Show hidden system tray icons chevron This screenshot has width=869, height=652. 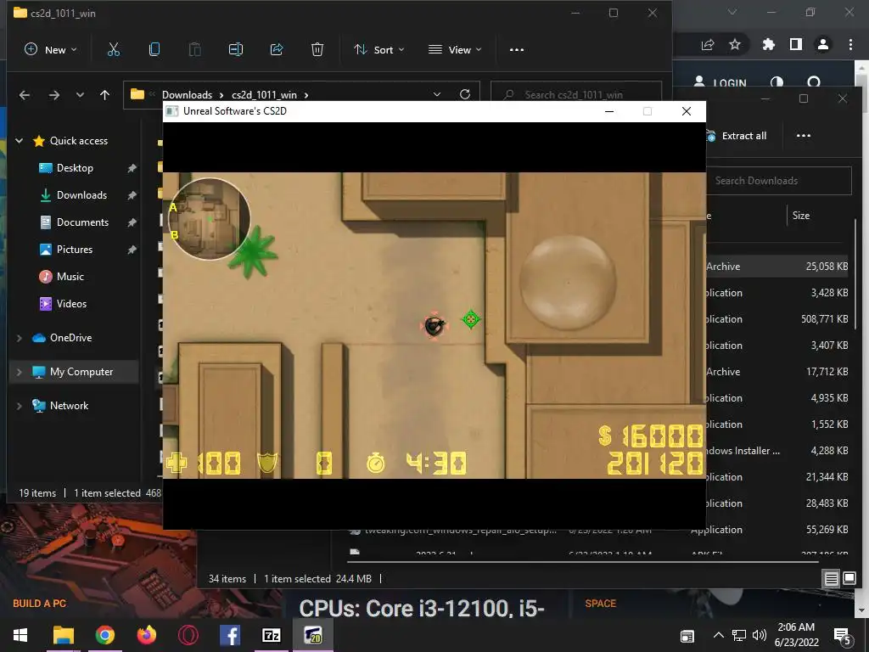coord(718,635)
